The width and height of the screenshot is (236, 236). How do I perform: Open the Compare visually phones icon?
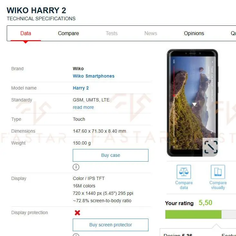pyautogui.click(x=218, y=172)
